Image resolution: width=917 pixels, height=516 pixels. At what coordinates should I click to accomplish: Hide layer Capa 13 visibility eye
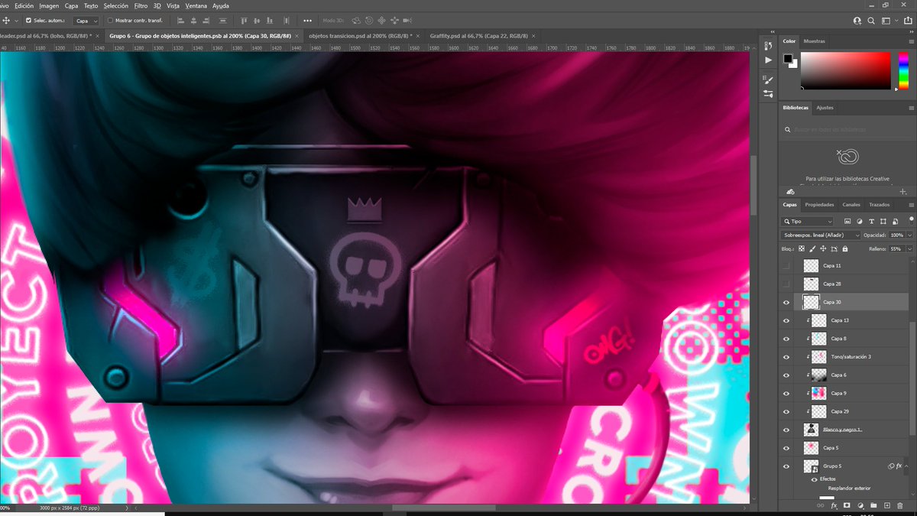click(786, 320)
